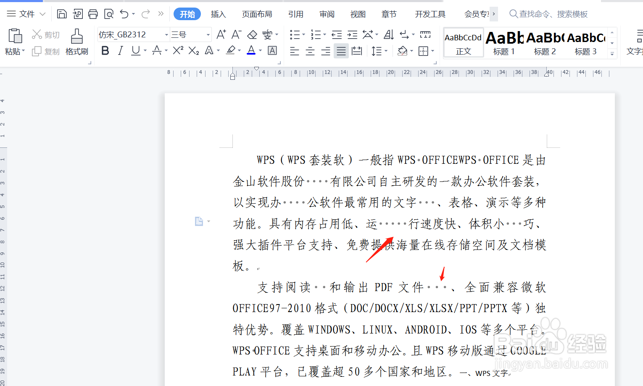Open underline style dropdown arrow

click(x=145, y=51)
